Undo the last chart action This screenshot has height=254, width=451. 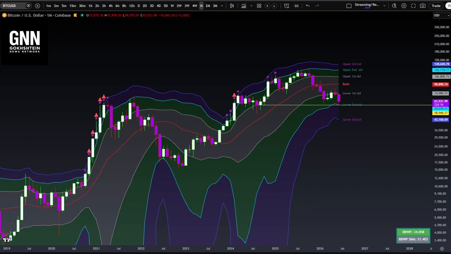pos(308,6)
